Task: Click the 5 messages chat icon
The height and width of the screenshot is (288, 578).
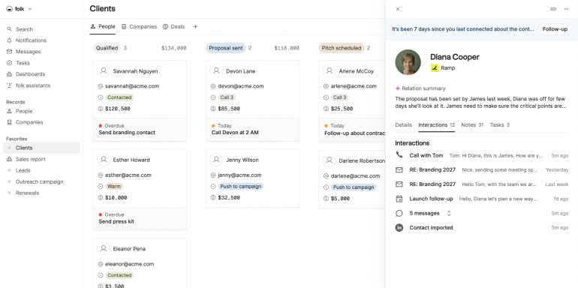Action: tap(399, 213)
